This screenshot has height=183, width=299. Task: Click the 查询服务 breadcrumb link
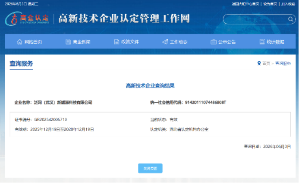point(283,63)
